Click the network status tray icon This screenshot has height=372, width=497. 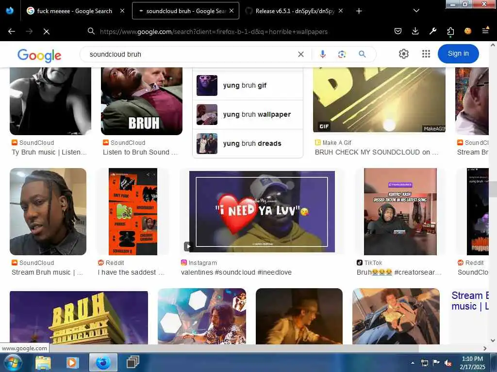(424, 363)
